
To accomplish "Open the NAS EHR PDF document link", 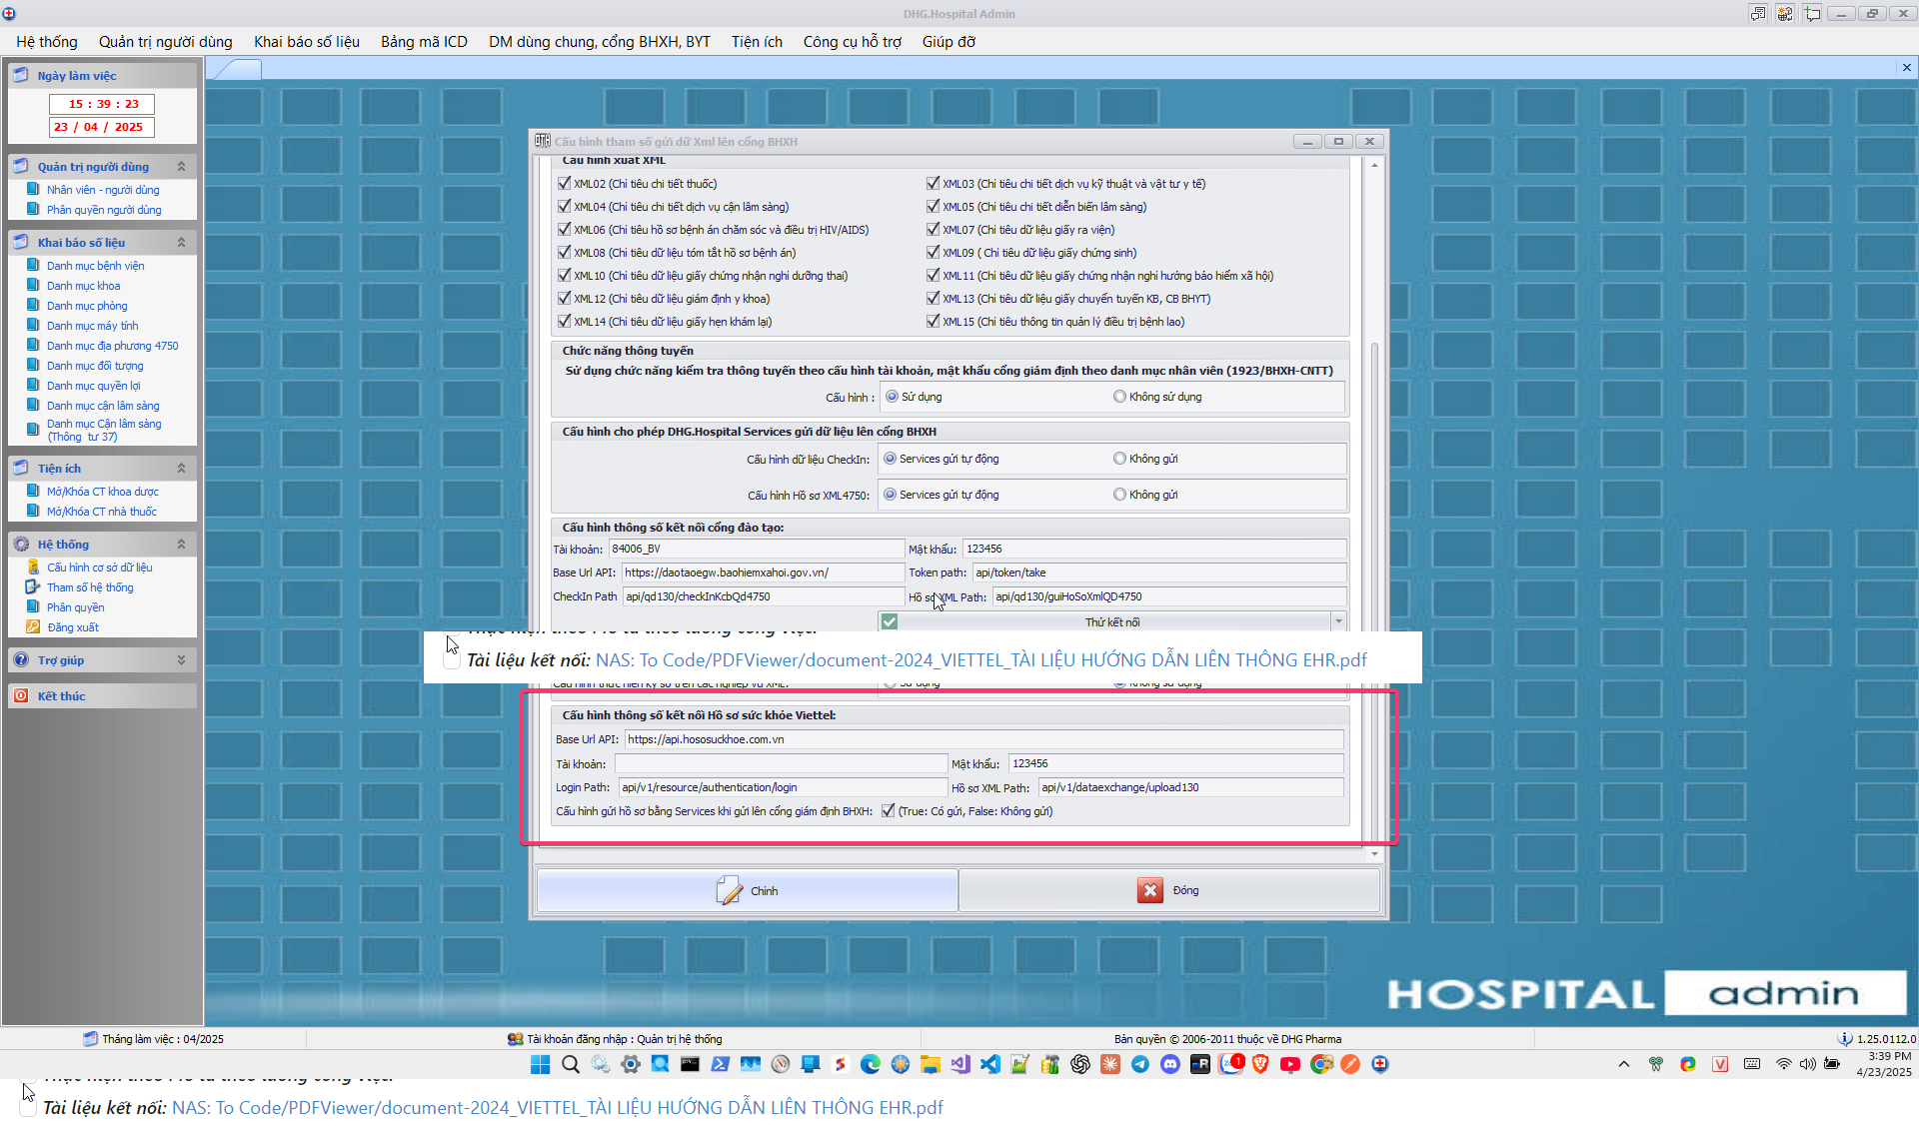I will pos(979,659).
